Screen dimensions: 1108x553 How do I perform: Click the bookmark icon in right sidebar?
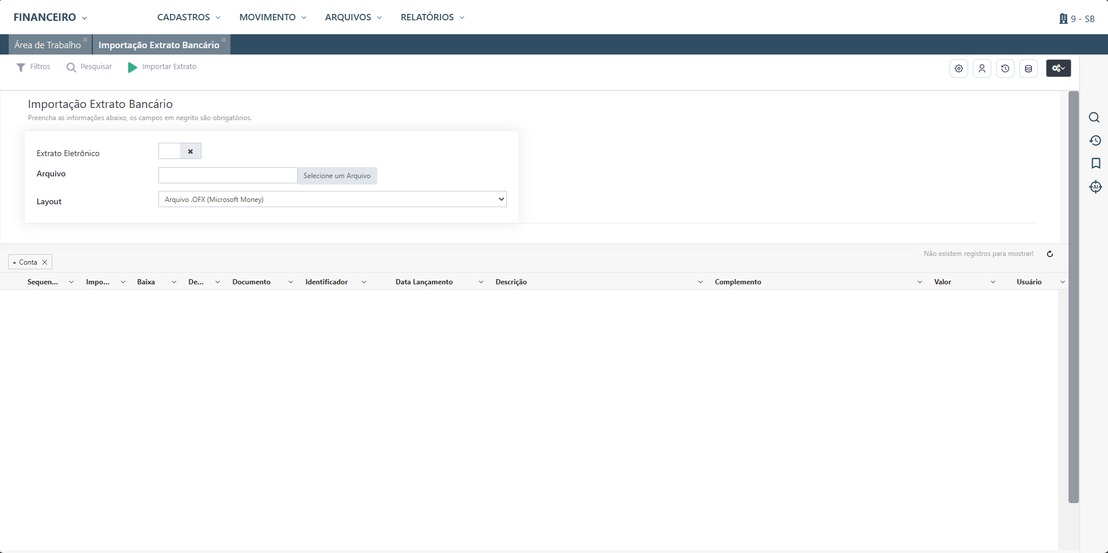1095,164
